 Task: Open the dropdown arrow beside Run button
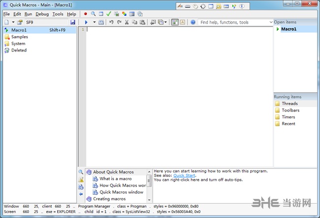94,23
